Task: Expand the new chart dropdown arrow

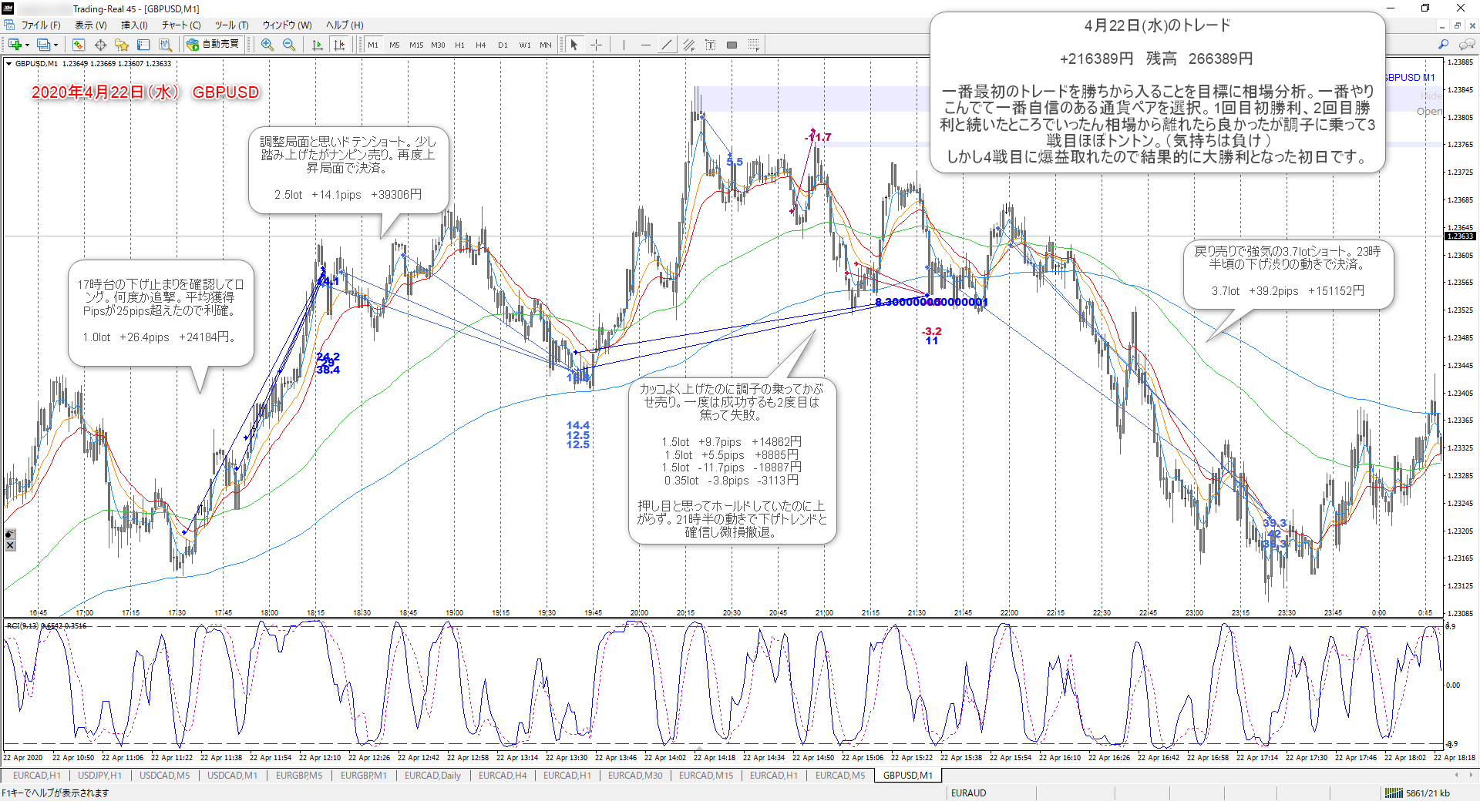Action: click(28, 45)
